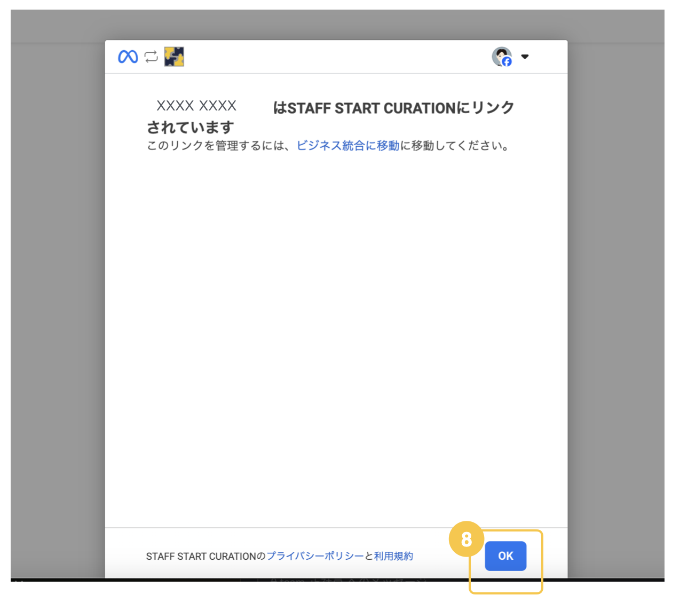Open the プライバシーポリシー link

coord(315,556)
